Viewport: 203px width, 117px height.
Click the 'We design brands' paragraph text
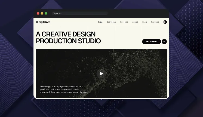tap(64, 89)
